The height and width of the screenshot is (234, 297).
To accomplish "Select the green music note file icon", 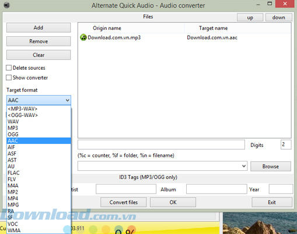I will tap(83, 37).
